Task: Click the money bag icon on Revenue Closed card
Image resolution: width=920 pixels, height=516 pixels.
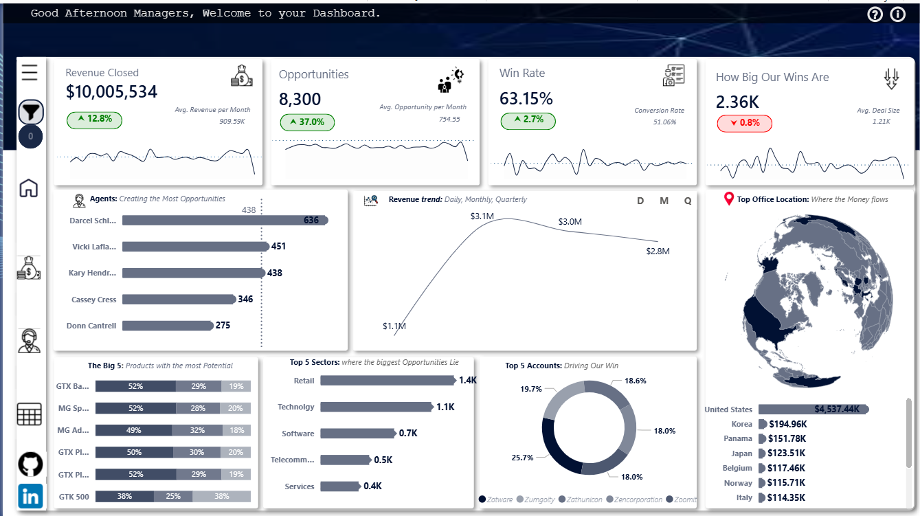Action: (241, 76)
